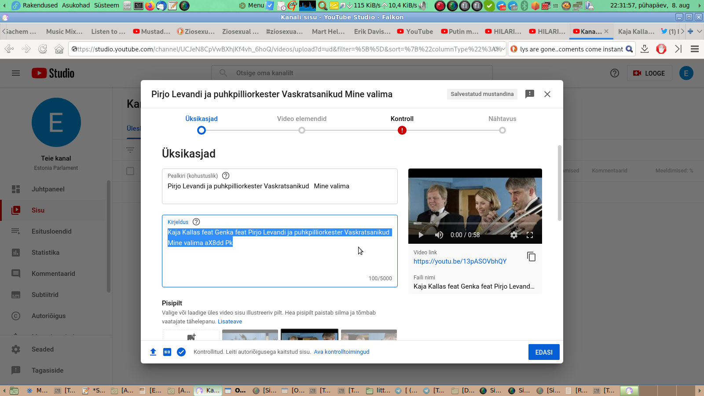The width and height of the screenshot is (704, 396).
Task: Show help for the Kirjeldus field
Action: click(x=196, y=222)
